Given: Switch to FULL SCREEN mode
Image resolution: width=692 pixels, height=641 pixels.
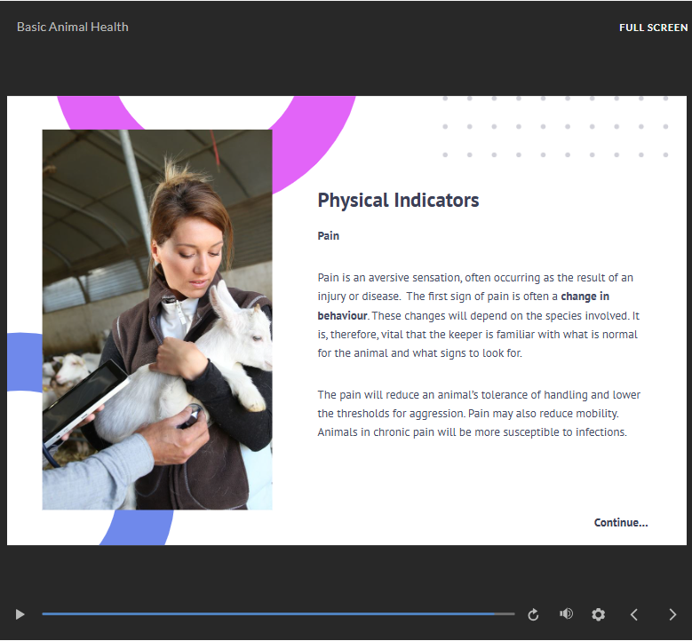Looking at the screenshot, I should point(653,28).
